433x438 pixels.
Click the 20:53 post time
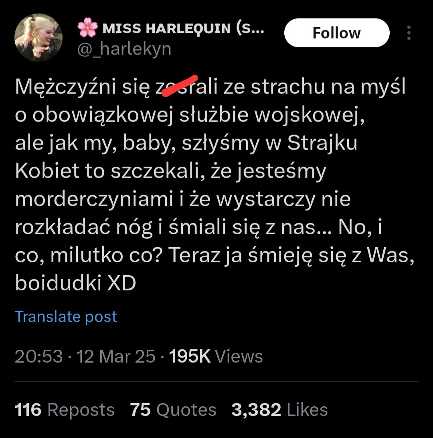(39, 357)
